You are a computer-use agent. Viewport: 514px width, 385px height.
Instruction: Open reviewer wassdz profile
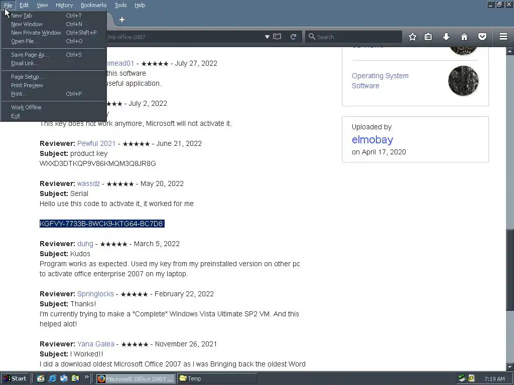[x=88, y=183]
